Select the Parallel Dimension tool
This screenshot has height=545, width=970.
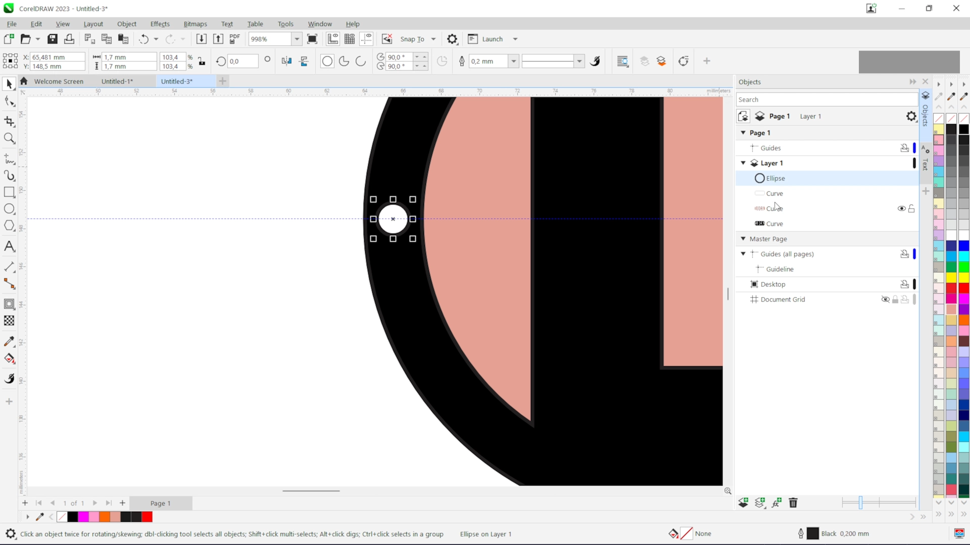9,267
